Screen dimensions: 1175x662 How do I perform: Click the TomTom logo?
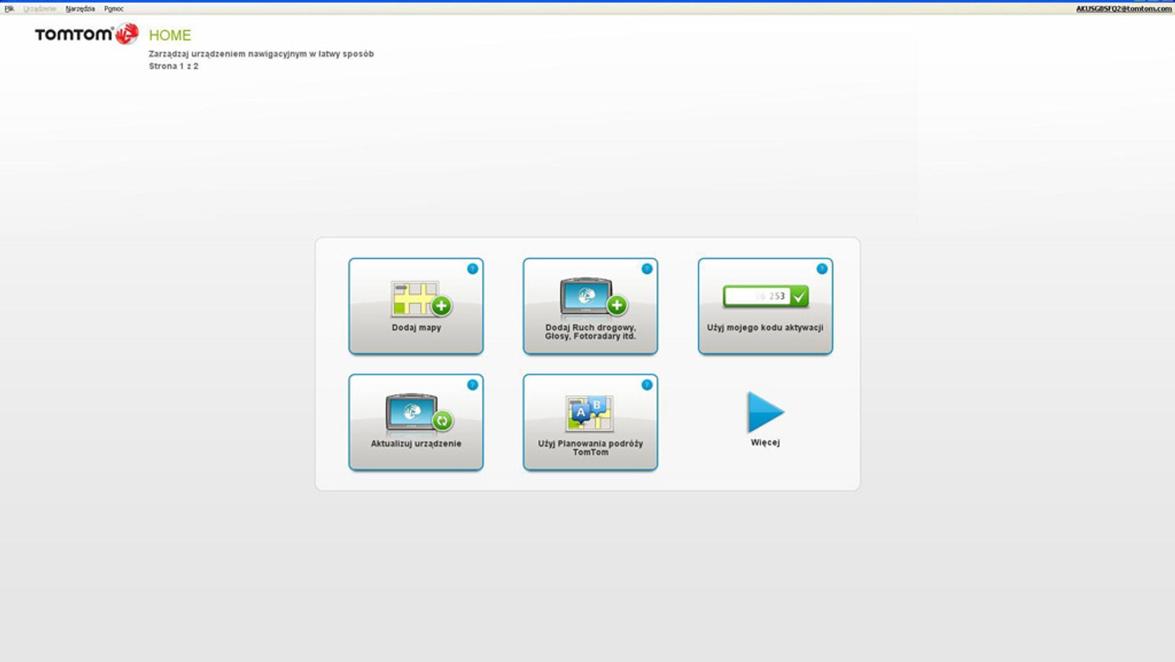pyautogui.click(x=86, y=34)
